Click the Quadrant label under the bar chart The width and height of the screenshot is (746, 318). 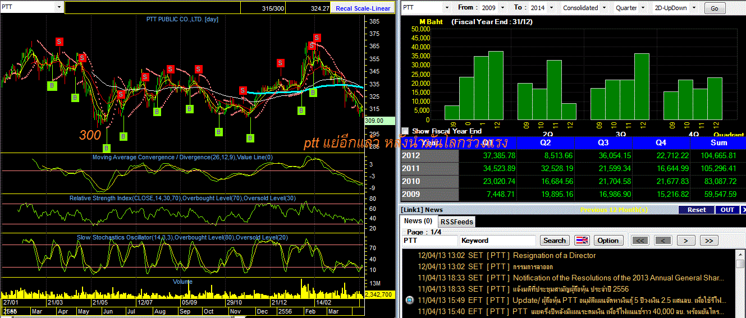[728, 135]
